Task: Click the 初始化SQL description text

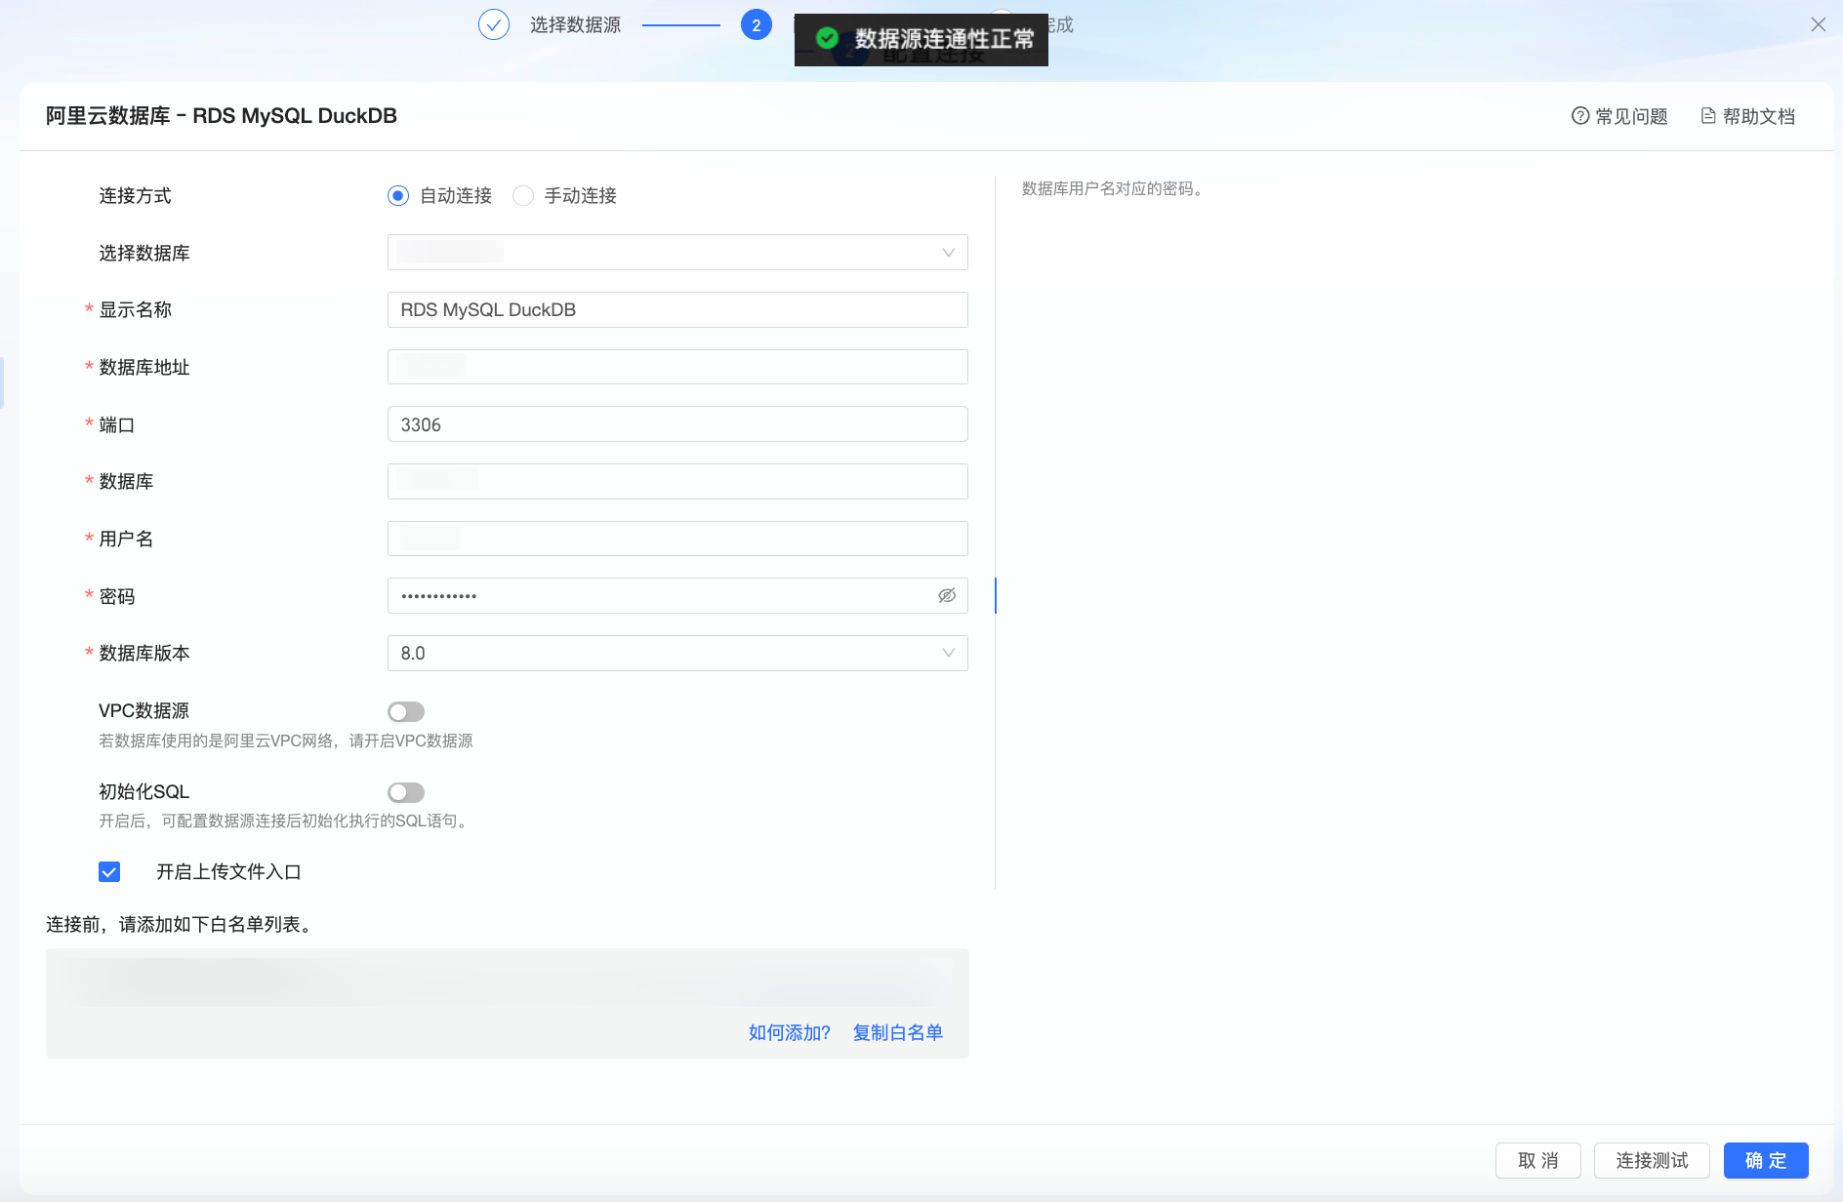Action: point(284,821)
